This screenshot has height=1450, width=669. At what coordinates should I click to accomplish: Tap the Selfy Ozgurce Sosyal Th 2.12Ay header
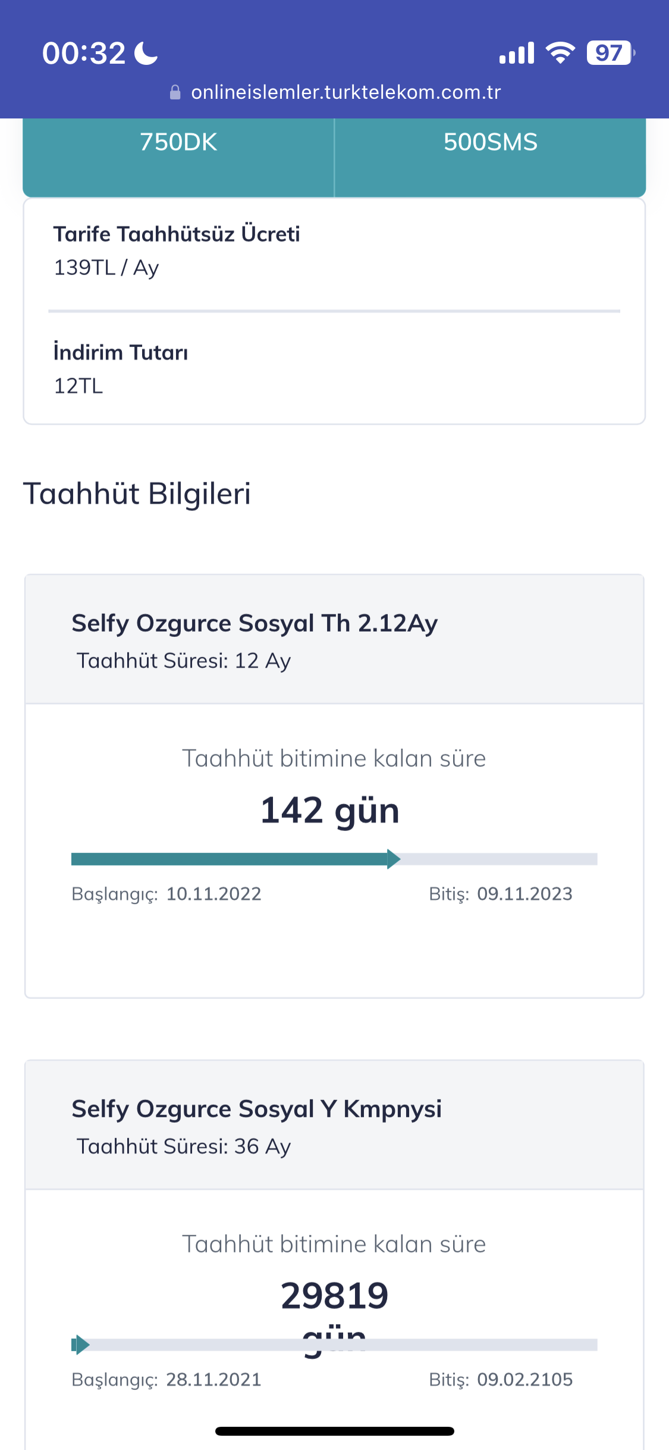coord(334,639)
